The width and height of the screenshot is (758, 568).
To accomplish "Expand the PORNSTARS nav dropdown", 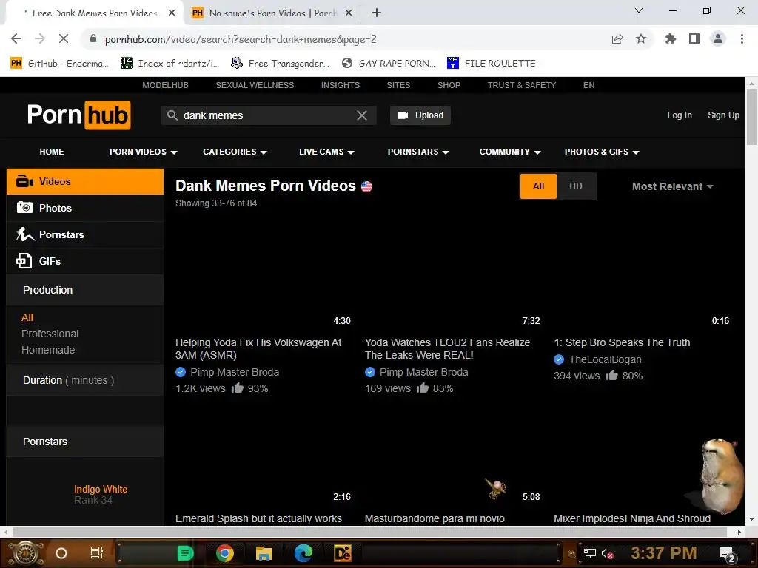I will pos(418,152).
